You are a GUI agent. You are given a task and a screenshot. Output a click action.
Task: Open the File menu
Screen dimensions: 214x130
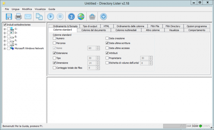click(7, 9)
